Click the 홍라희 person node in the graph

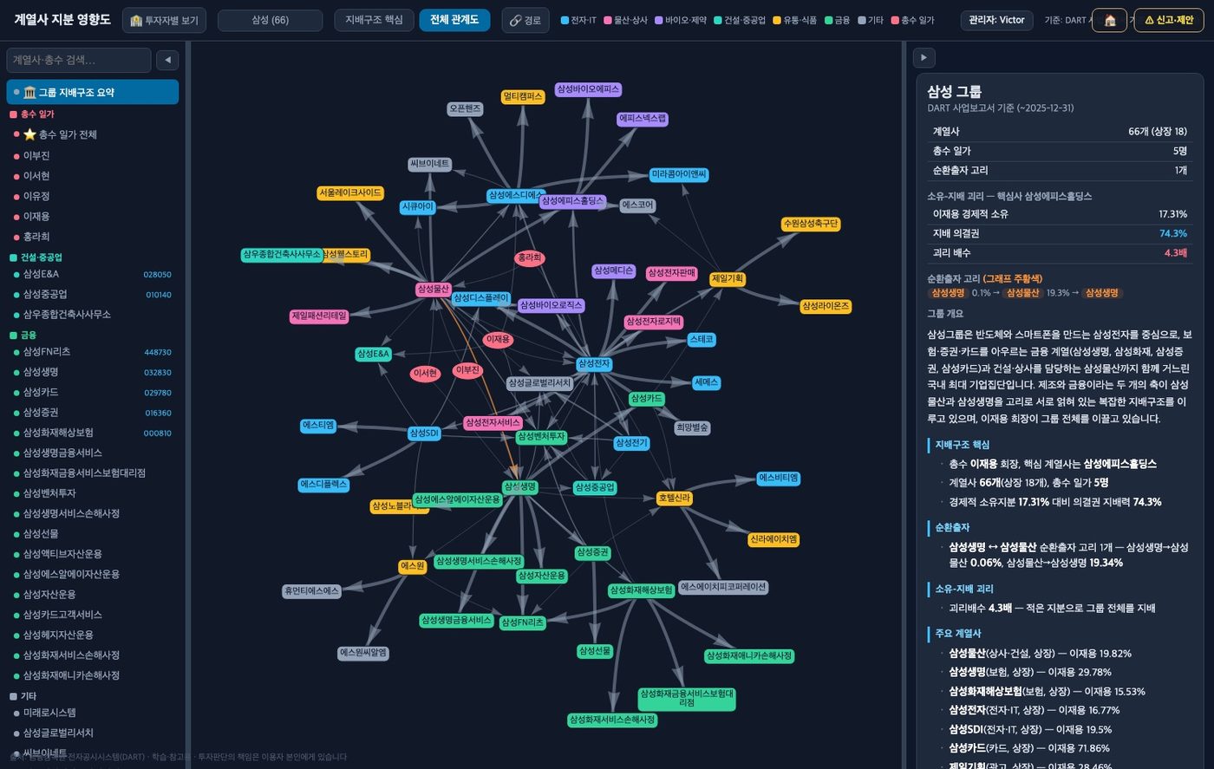coord(529,258)
